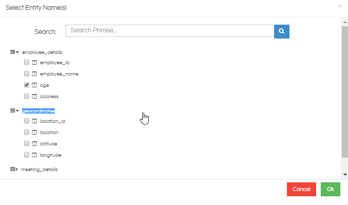The image size is (348, 205).
Task: Check the employee_name checkbox
Action: [27, 73]
